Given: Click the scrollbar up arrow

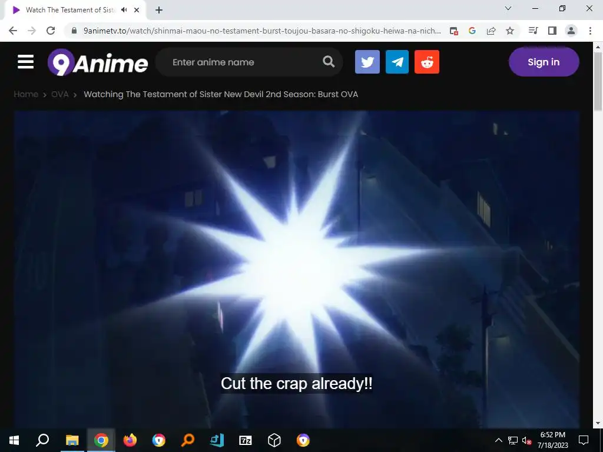Looking at the screenshot, I should 597,47.
